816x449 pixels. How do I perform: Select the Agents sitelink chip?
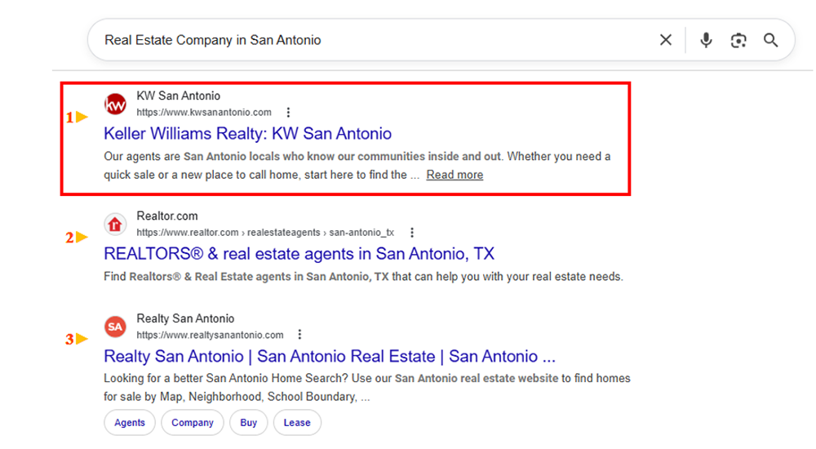point(130,422)
